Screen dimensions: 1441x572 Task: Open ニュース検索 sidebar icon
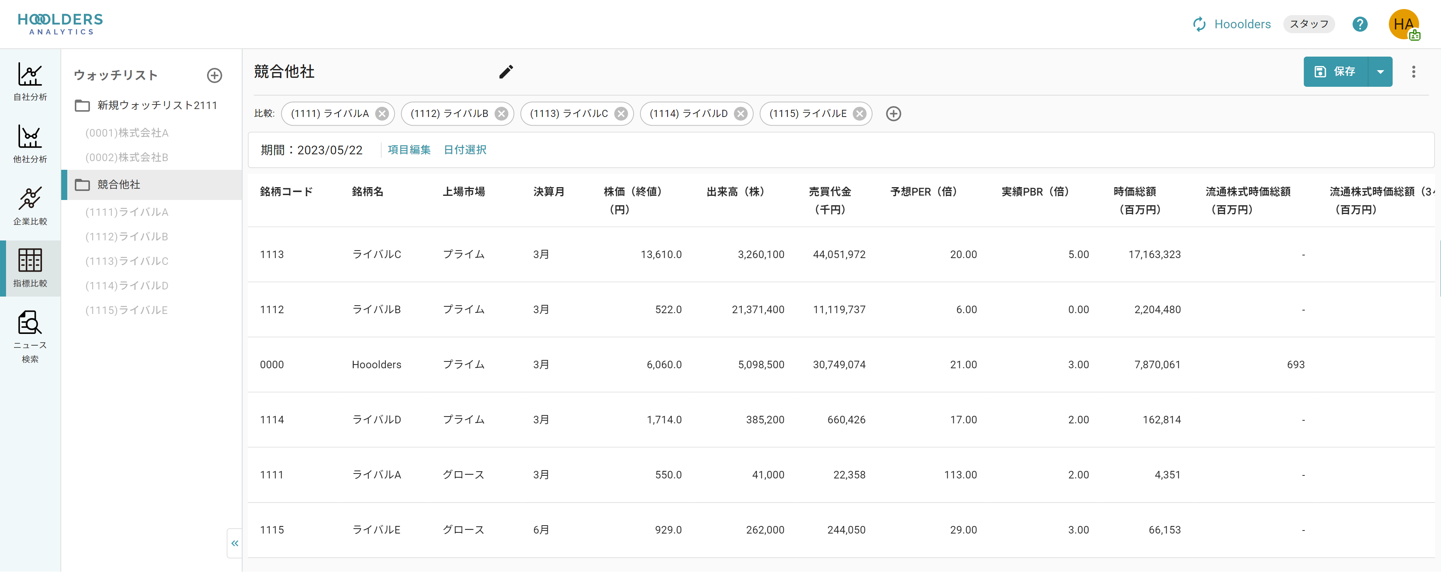(x=30, y=336)
